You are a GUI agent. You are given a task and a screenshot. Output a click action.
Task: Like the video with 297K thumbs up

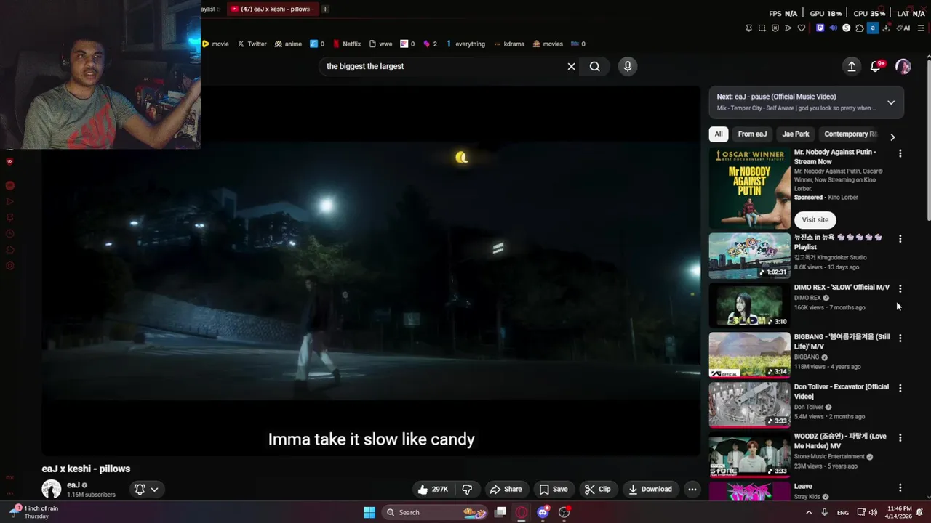[433, 490]
